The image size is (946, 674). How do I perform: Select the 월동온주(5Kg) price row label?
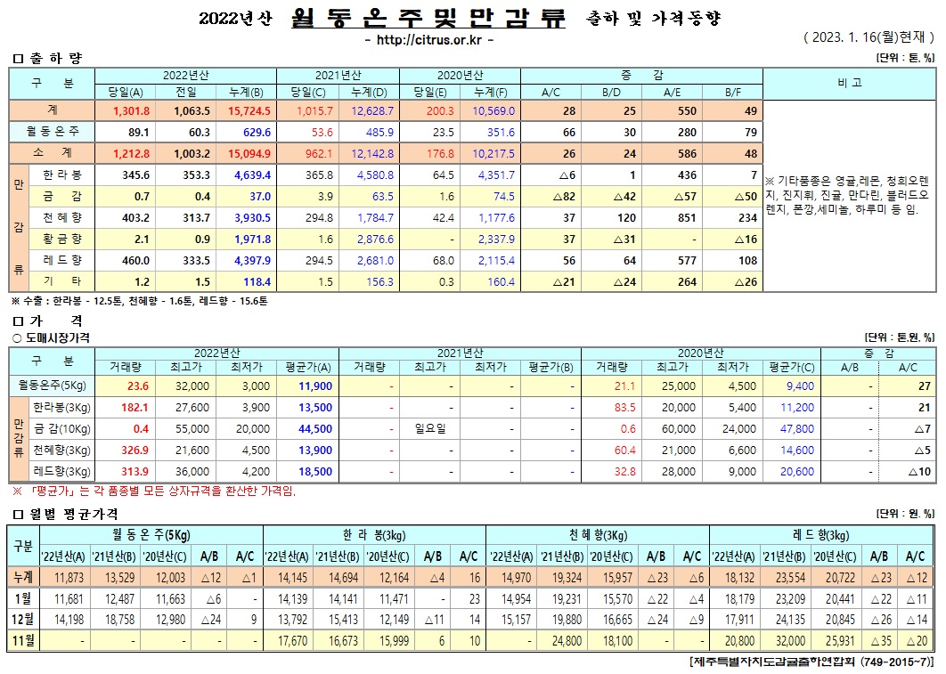click(x=51, y=386)
